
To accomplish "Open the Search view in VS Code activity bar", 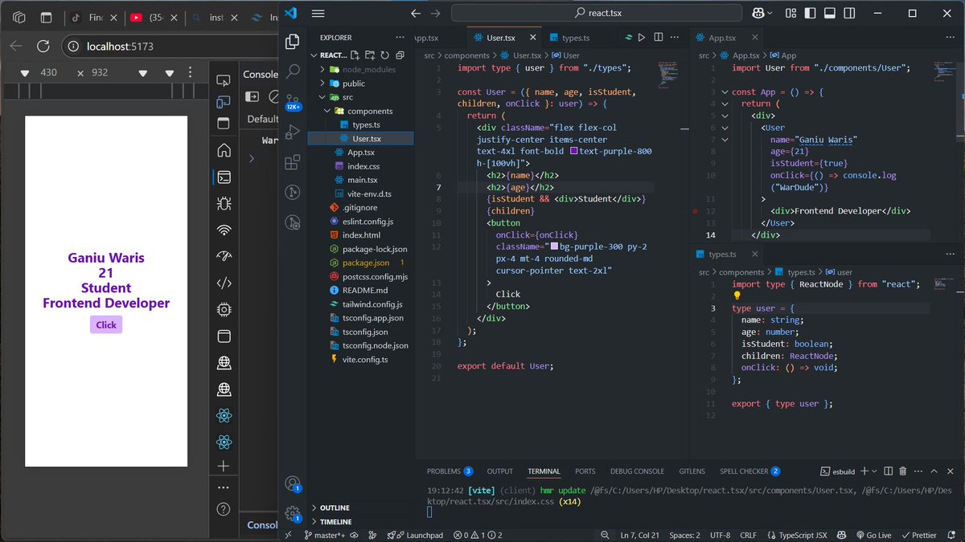I will (x=293, y=71).
